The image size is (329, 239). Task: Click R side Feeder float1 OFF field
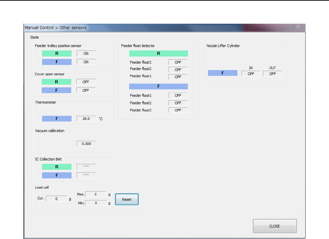tap(178, 77)
